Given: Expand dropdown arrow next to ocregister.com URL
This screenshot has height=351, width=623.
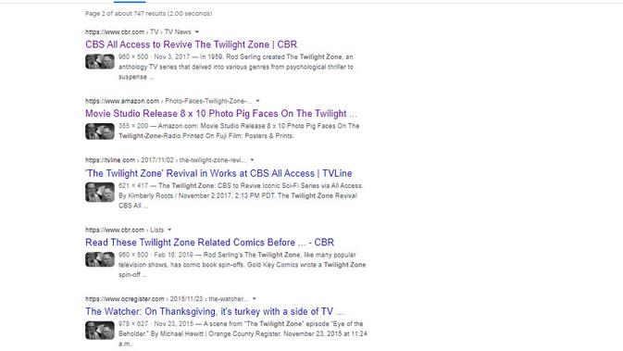Looking at the screenshot, I should (255, 299).
